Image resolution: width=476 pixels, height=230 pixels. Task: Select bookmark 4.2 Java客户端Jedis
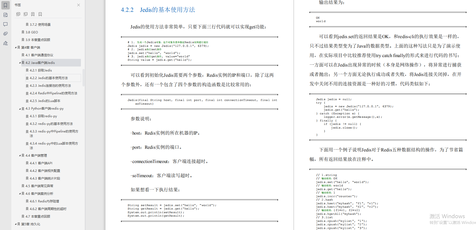click(x=40, y=63)
